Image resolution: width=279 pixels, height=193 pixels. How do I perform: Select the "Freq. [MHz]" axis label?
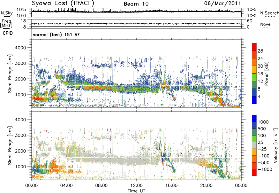[6, 23]
